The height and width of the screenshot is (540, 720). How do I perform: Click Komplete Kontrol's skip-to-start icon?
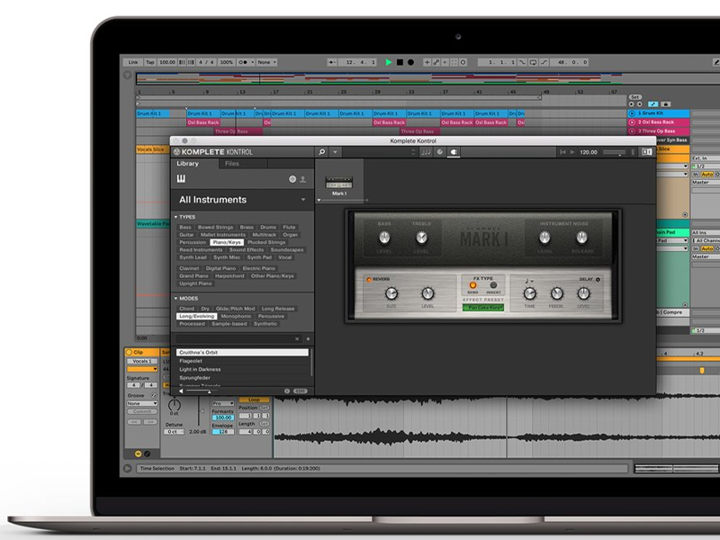[x=562, y=152]
